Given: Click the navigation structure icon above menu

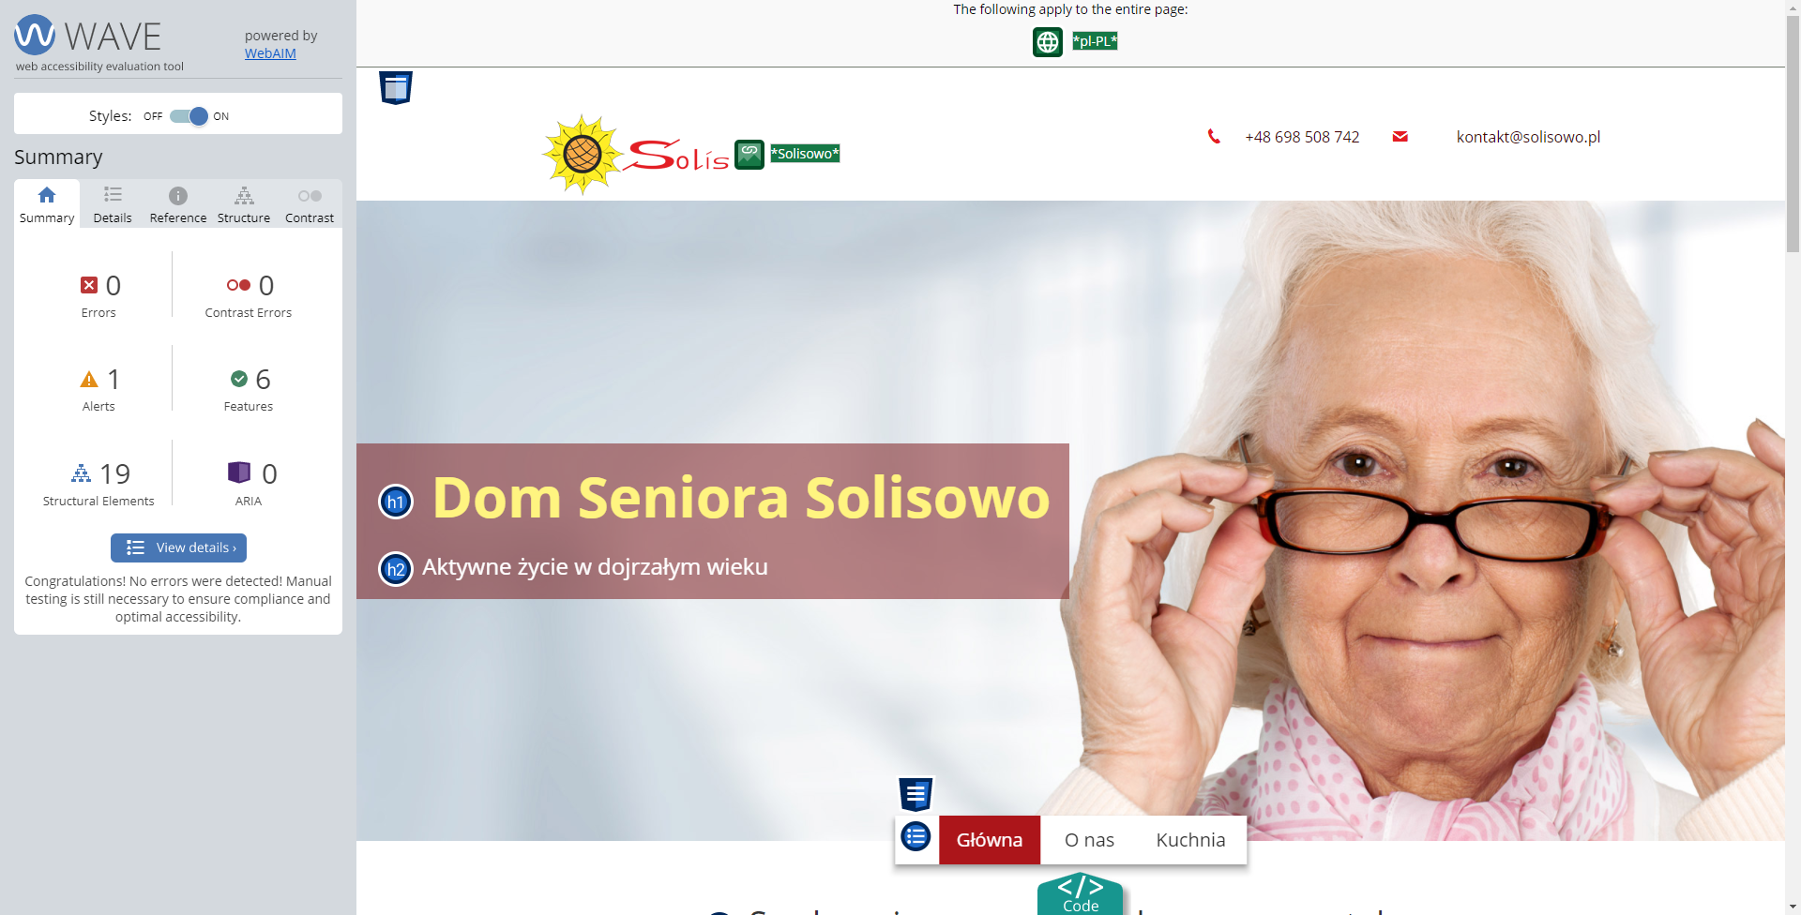Looking at the screenshot, I should [x=916, y=794].
